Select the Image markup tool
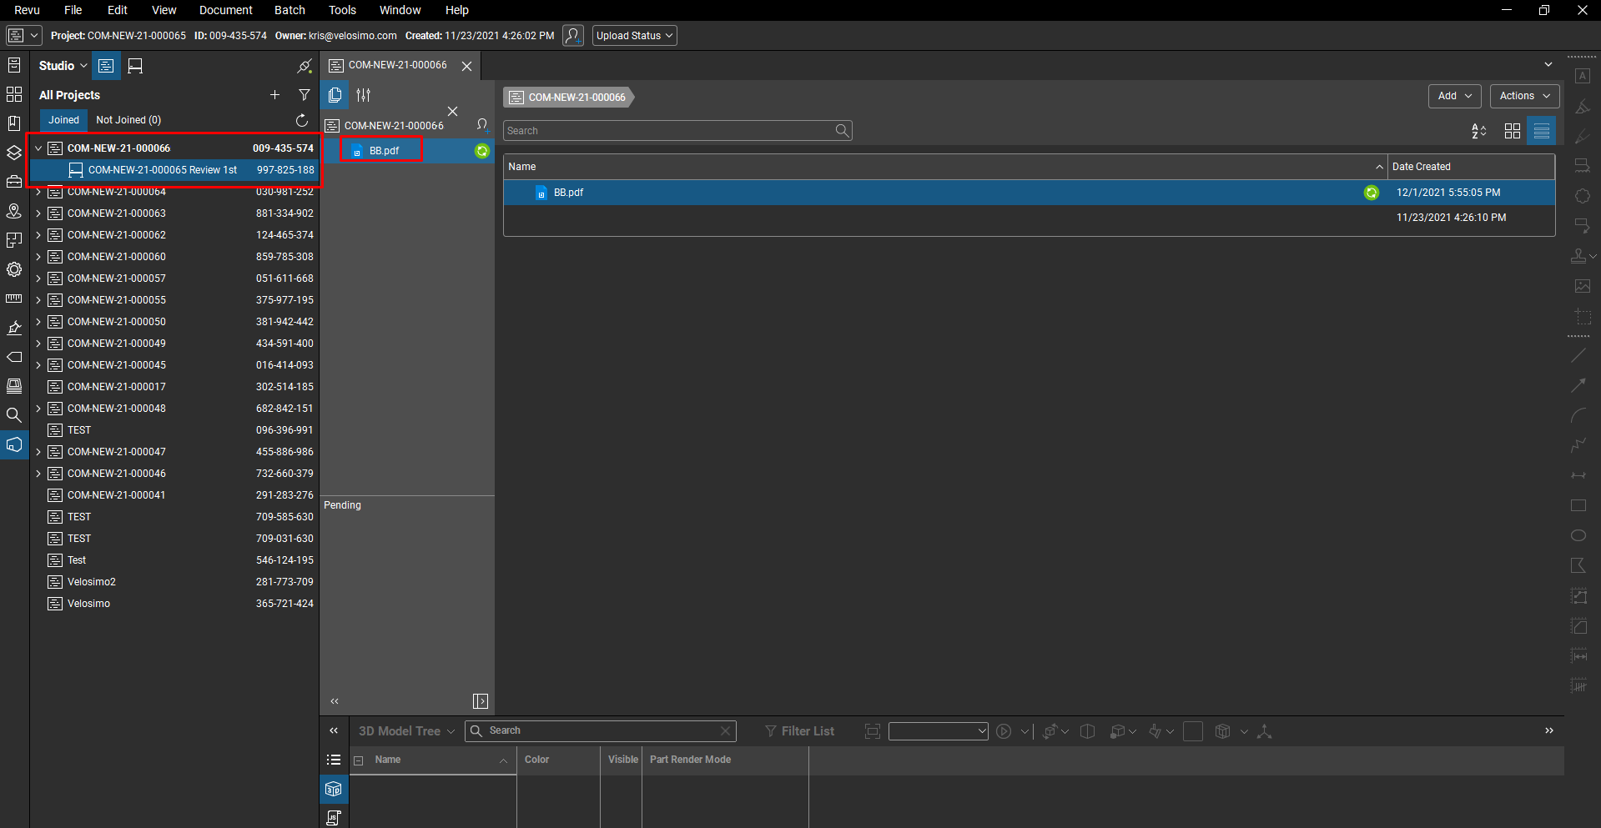Image resolution: width=1601 pixels, height=828 pixels. [1583, 286]
